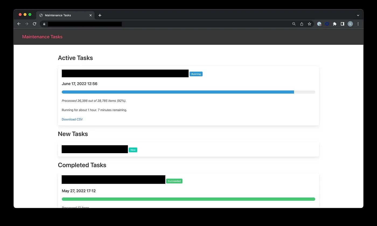Open a new tab with the plus button

pos(100,15)
